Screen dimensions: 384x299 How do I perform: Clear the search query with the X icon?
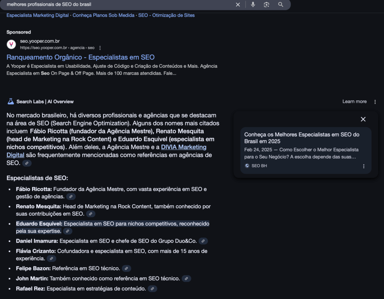[238, 4]
